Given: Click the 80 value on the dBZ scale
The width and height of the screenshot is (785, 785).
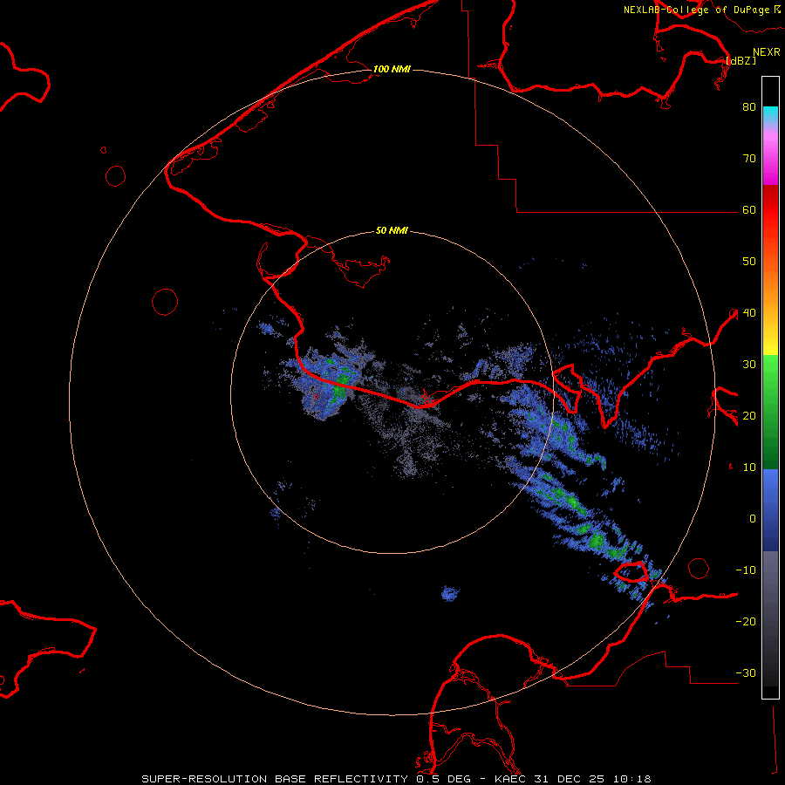Looking at the screenshot, I should [x=749, y=107].
